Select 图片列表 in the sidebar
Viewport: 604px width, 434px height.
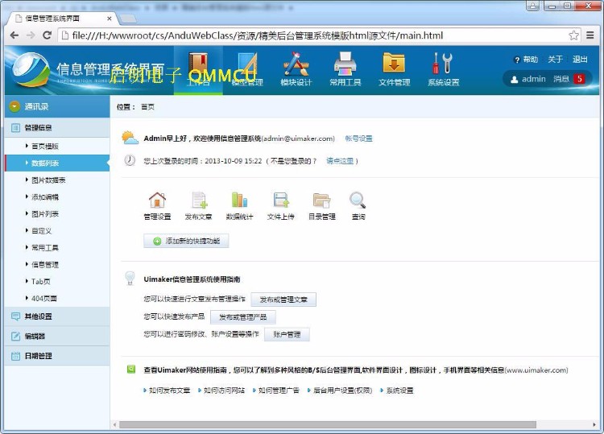[45, 213]
